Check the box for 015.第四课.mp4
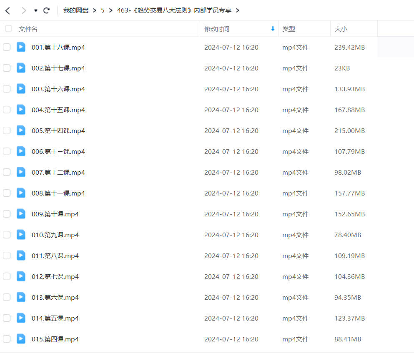 (x=7, y=339)
